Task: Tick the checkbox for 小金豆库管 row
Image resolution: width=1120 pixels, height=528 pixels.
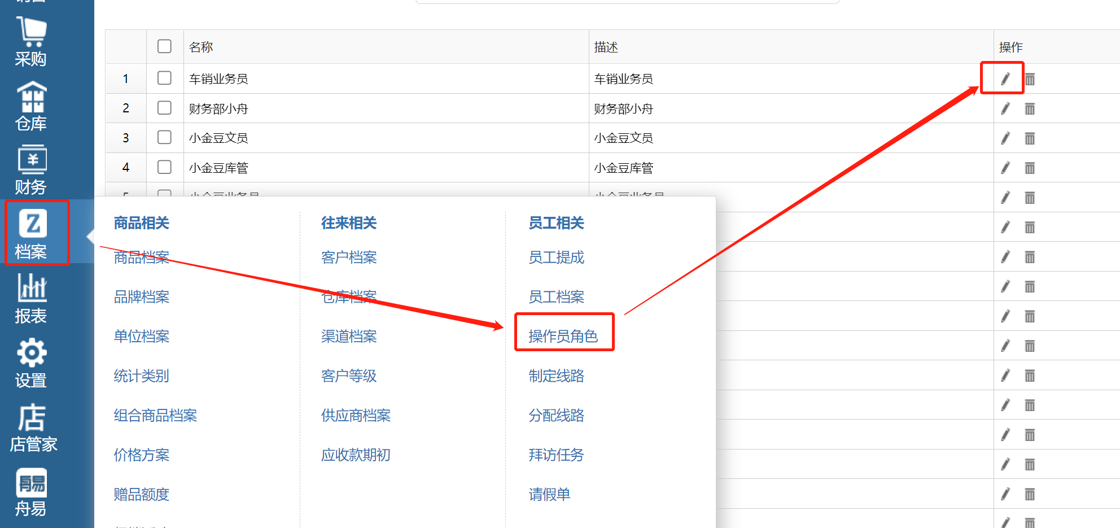Action: coord(164,167)
